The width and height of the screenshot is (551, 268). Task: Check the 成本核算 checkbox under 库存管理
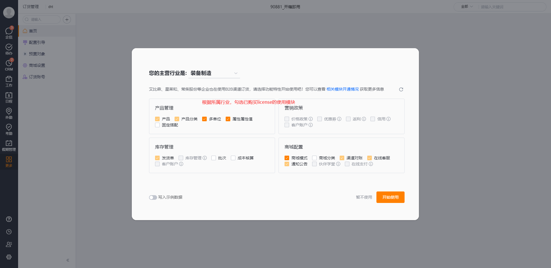[x=233, y=158]
